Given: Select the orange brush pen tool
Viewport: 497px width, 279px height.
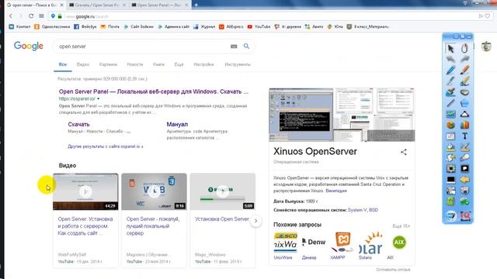Looking at the screenshot, I should click(x=464, y=70).
